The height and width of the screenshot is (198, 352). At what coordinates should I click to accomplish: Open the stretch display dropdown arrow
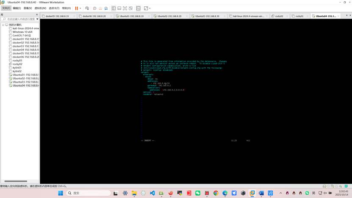(150, 8)
